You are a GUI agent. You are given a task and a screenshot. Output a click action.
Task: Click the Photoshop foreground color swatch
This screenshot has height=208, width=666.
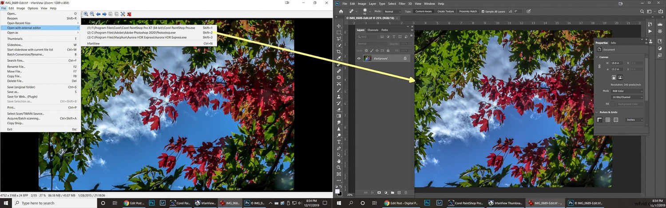click(337, 191)
